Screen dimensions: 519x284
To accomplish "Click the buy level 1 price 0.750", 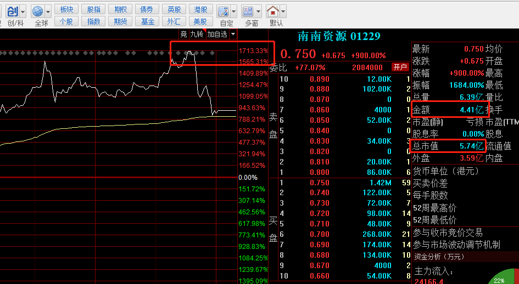I will (320, 183).
